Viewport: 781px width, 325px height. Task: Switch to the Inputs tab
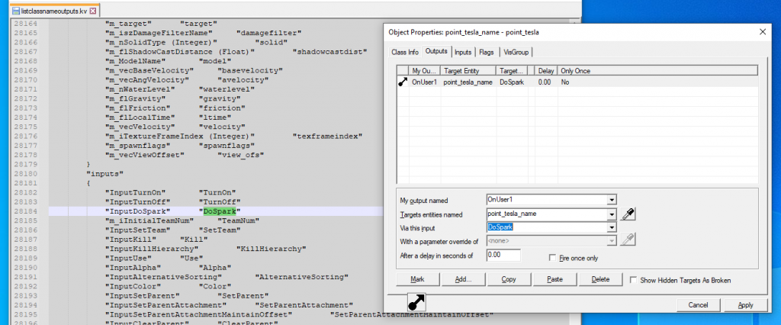pos(463,52)
